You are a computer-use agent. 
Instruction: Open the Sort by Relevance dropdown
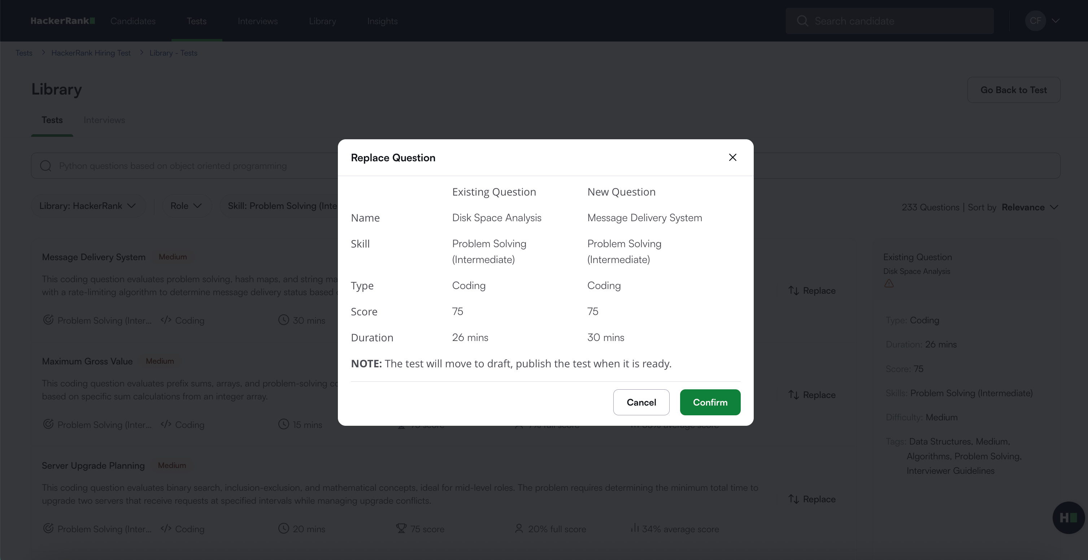1029,207
